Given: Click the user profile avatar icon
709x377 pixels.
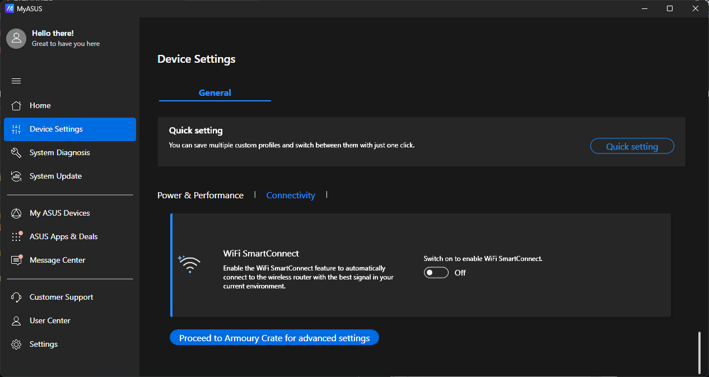Looking at the screenshot, I should tap(16, 38).
